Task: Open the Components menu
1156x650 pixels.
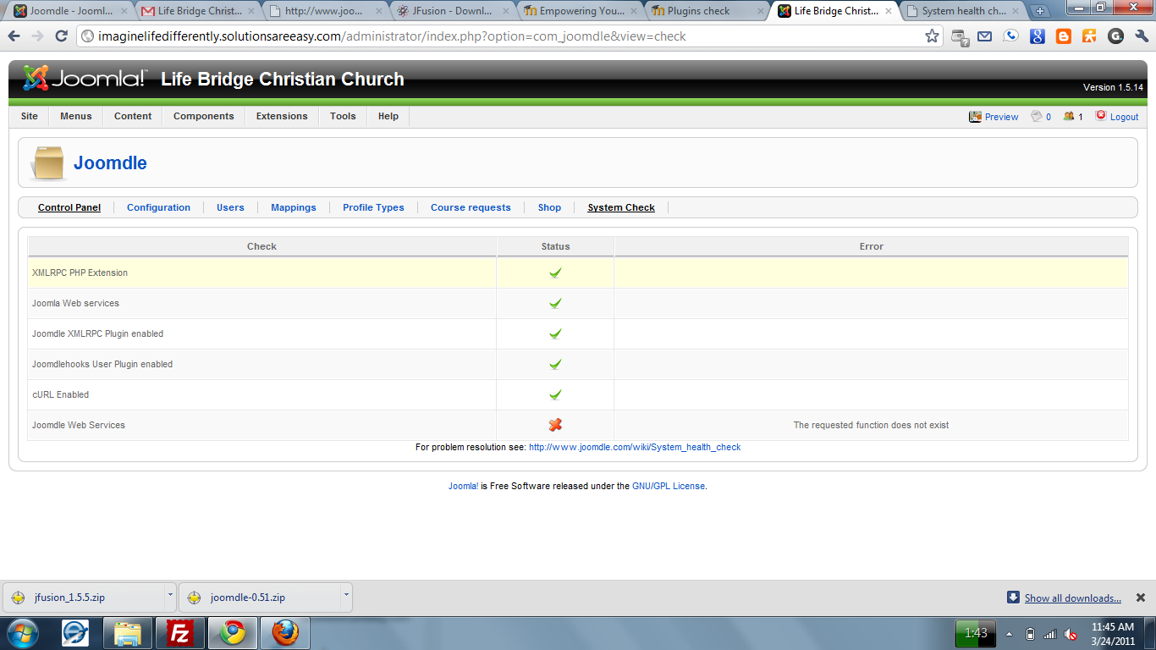Action: (203, 116)
